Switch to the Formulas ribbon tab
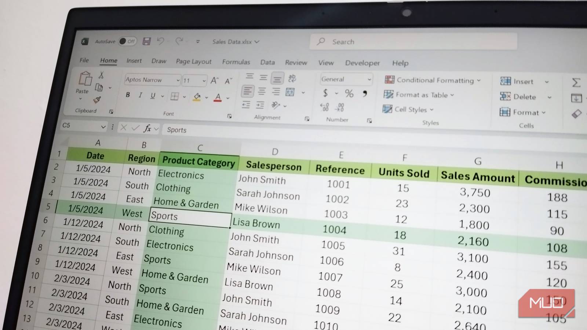 coord(236,62)
